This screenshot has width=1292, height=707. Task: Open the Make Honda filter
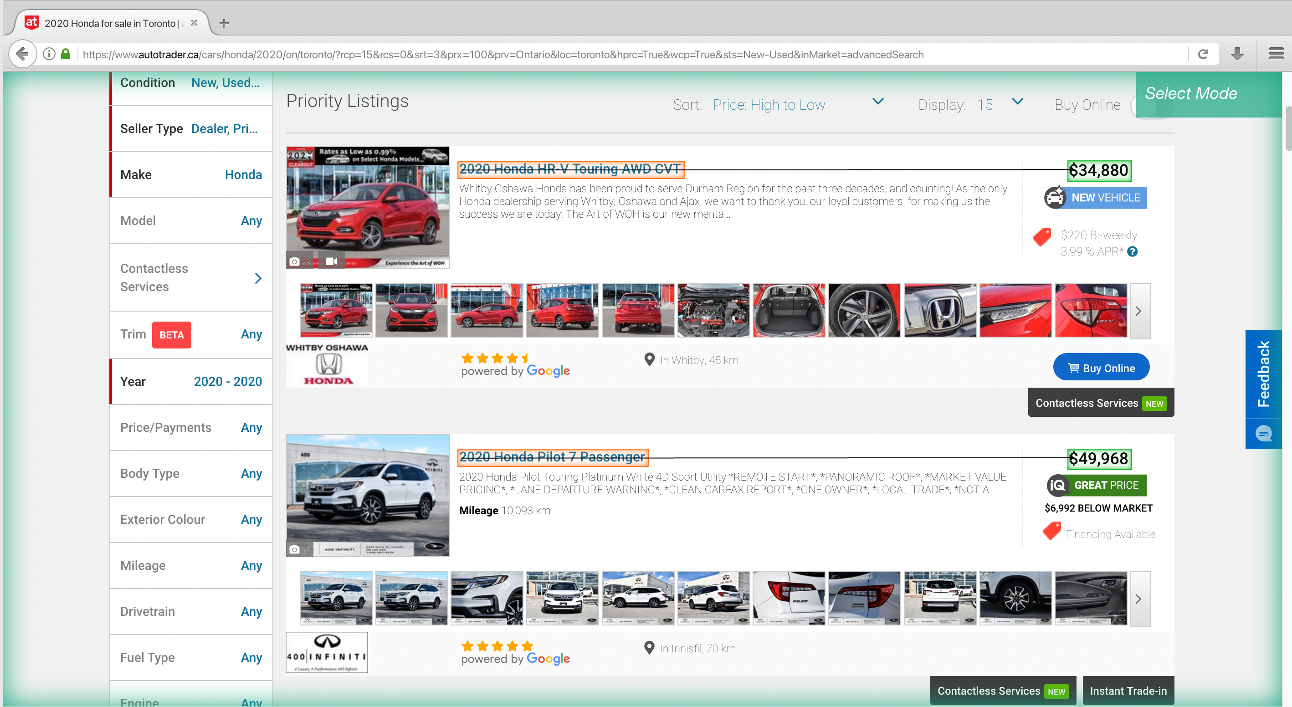tap(191, 174)
